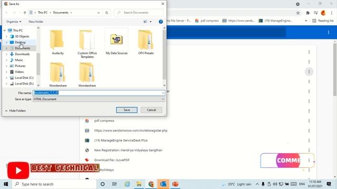This screenshot has width=337, height=189.
Task: Expand the address path history dropdown
Action: [x=98, y=13]
